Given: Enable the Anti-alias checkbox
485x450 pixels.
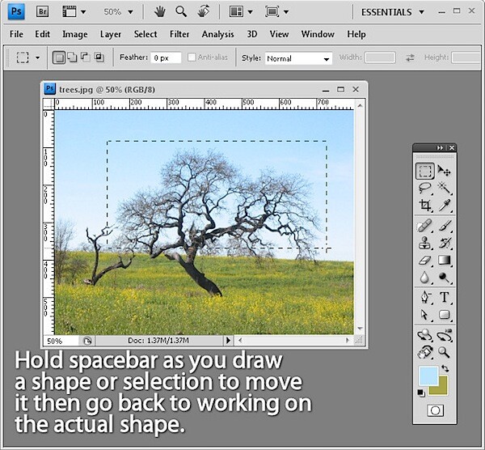Looking at the screenshot, I should [192, 57].
